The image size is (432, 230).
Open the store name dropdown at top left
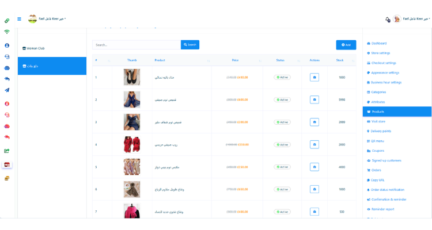pos(49,19)
